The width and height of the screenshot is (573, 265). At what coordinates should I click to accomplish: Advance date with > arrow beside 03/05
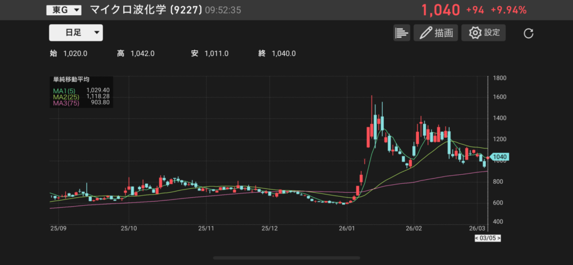point(499,238)
